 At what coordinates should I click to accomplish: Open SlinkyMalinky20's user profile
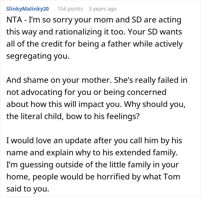coord(28,9)
